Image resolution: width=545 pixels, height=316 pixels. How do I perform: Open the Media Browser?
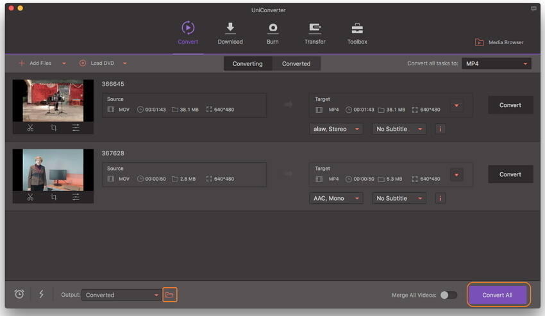click(x=499, y=42)
